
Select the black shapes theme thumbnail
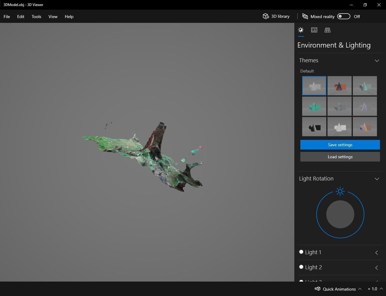point(314,127)
